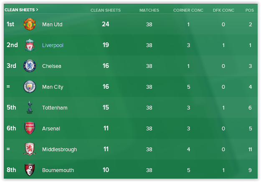
Task: Click the Bournemouth club crest
Action: pyautogui.click(x=30, y=170)
